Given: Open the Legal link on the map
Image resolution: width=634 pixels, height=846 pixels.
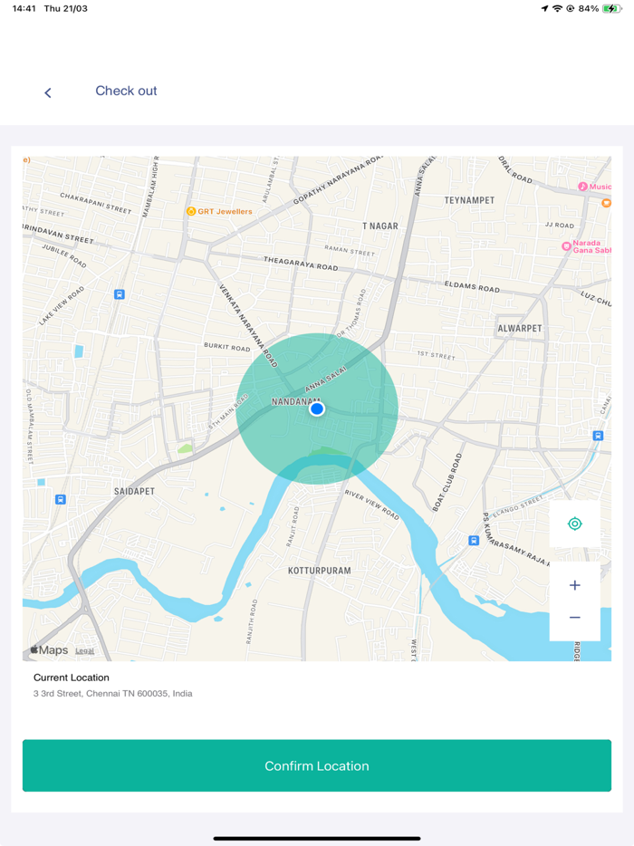Looking at the screenshot, I should click(x=85, y=650).
